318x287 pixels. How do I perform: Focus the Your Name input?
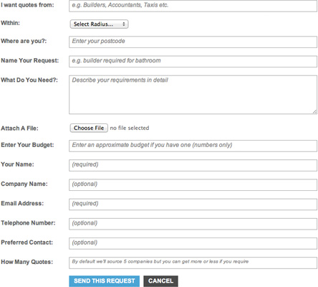coord(193,165)
